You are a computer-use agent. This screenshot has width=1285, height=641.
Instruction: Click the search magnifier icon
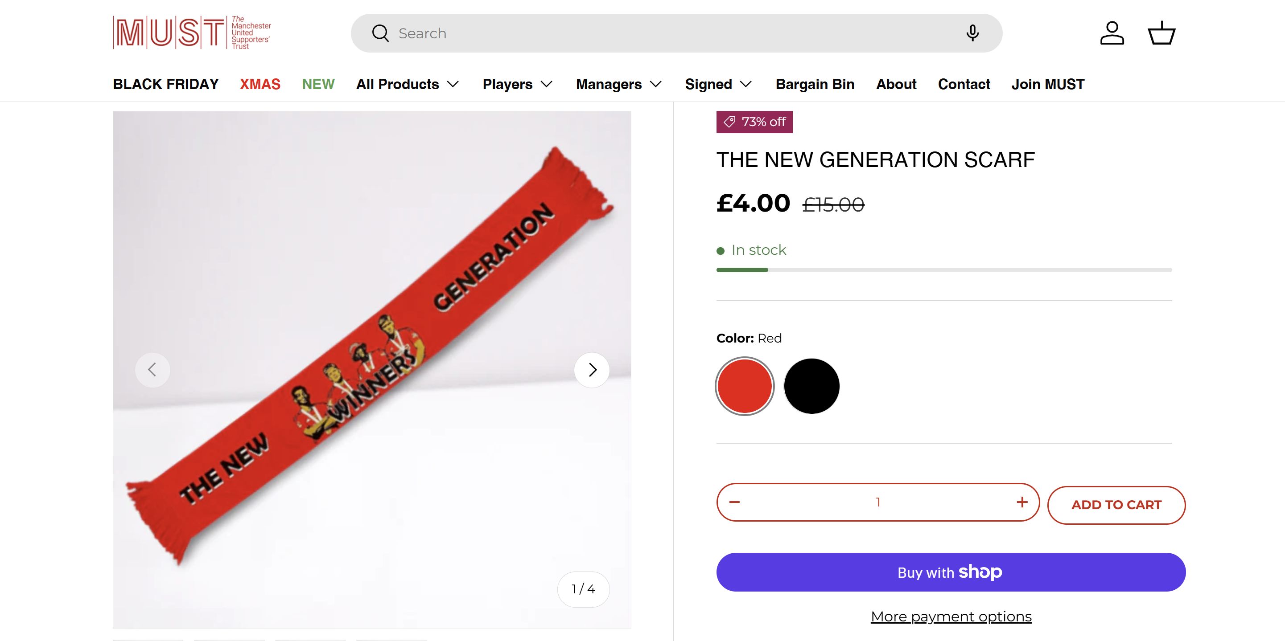click(x=380, y=33)
